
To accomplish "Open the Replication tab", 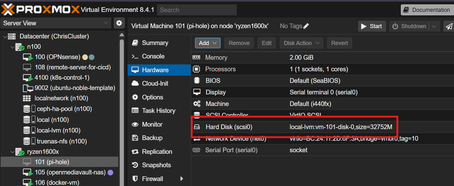I will coord(159,152).
